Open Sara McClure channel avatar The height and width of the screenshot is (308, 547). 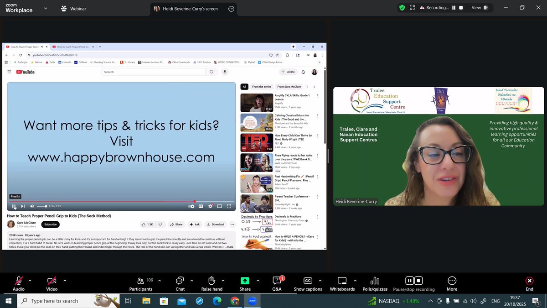coord(11,224)
